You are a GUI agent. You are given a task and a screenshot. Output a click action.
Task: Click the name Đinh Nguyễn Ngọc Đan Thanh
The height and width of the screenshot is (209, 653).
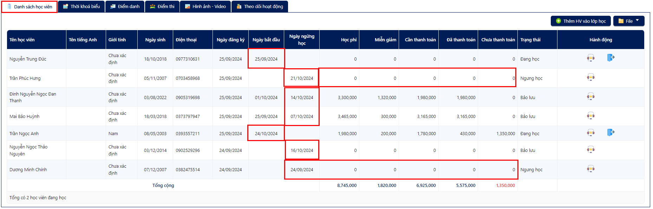(33, 97)
